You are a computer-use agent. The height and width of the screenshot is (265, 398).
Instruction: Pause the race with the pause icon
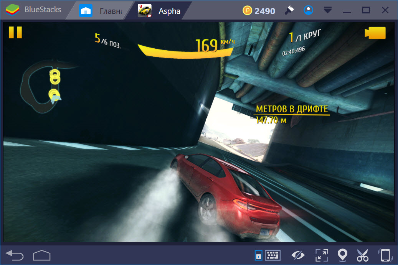[x=15, y=32]
